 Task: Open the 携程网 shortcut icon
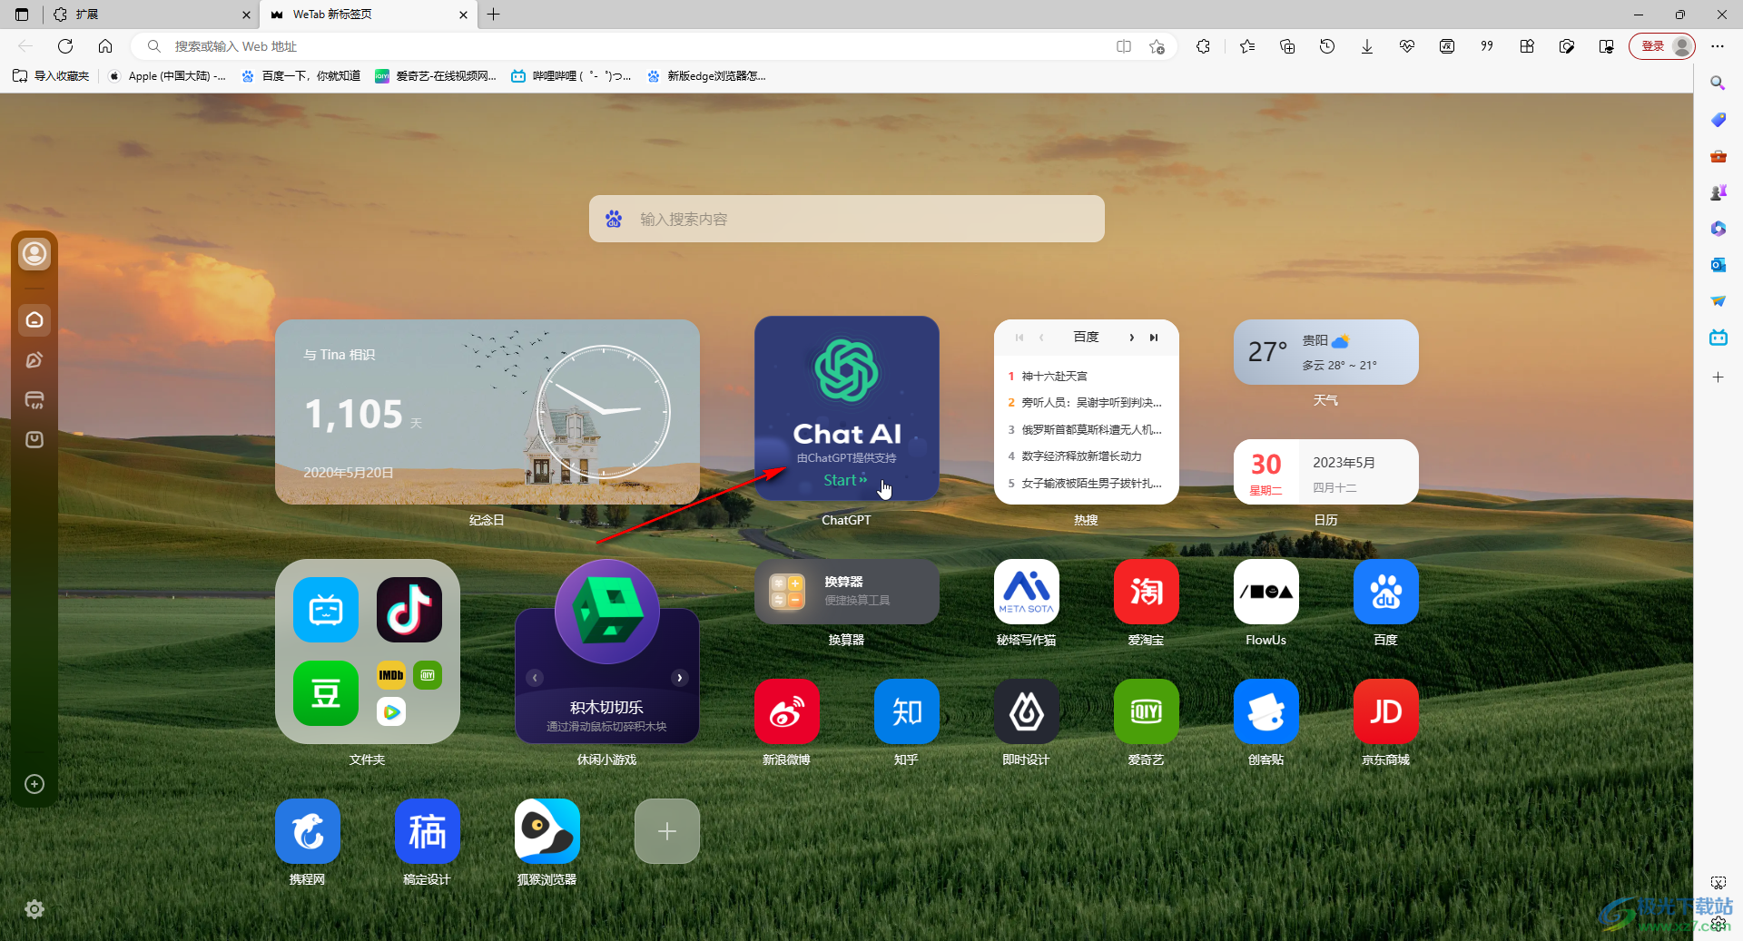[308, 831]
